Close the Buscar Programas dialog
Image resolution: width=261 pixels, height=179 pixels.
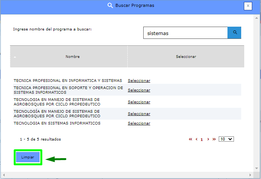248,6
